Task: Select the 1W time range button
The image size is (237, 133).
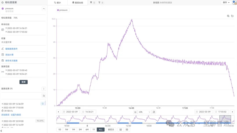Action: [x=66, y=129]
